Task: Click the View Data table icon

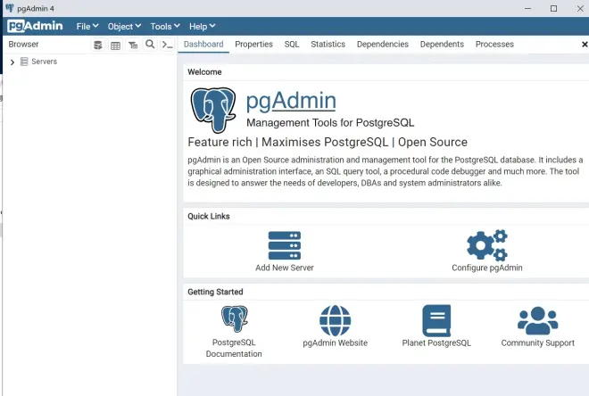Action: click(115, 45)
